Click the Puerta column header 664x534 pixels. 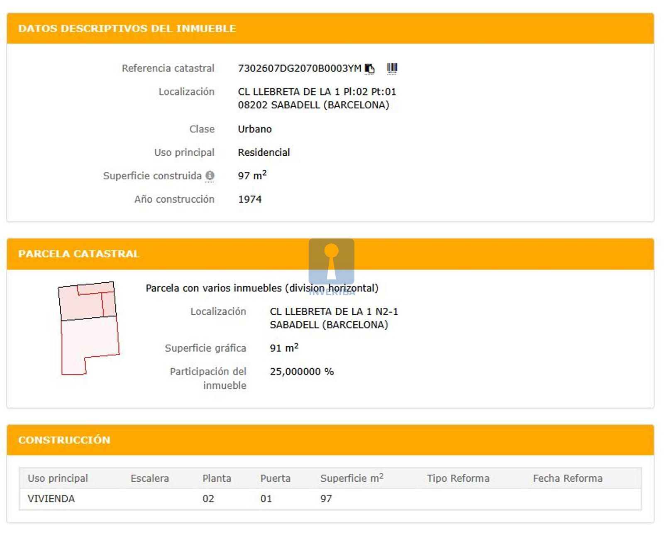275,478
